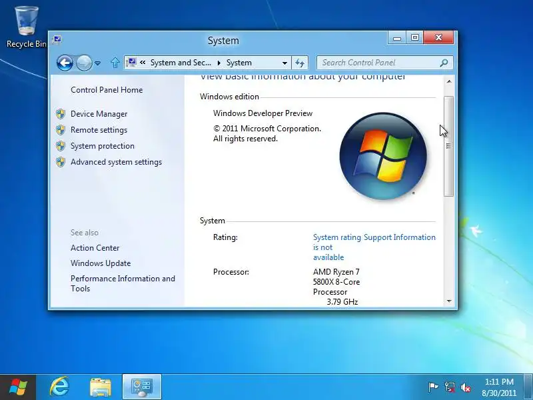
Task: Open Windows Update link
Action: coord(101,263)
